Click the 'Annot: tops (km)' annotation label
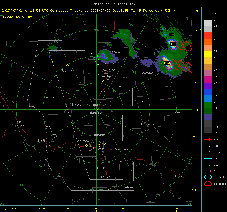 coord(18,17)
